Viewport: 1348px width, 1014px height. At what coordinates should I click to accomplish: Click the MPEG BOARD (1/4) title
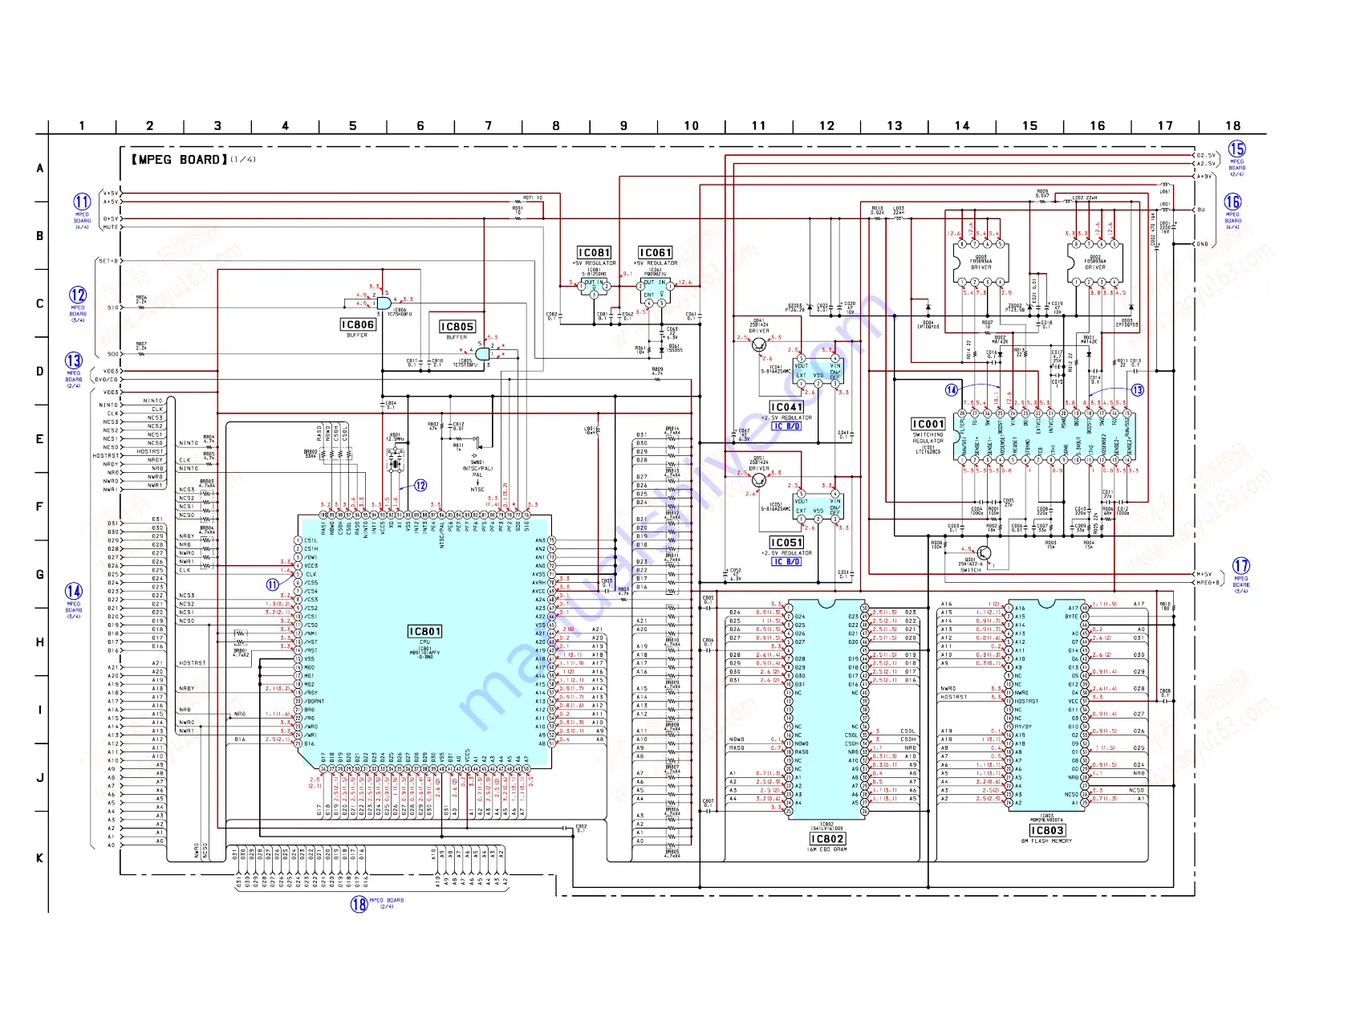point(193,160)
